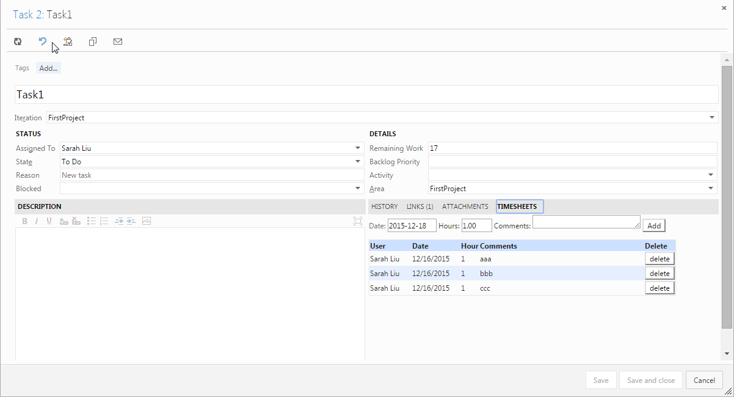Image resolution: width=734 pixels, height=397 pixels.
Task: Click inside the Hours input field
Action: pos(477,225)
